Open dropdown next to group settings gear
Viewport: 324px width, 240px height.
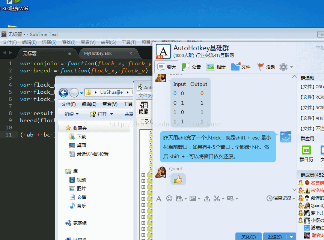[292, 67]
